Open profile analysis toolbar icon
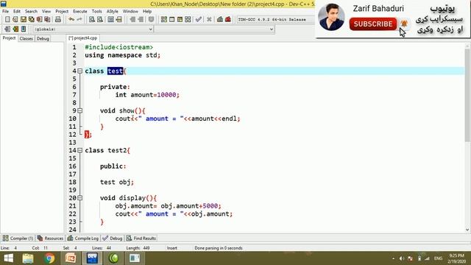This screenshot has height=265, width=471. pos(220,20)
